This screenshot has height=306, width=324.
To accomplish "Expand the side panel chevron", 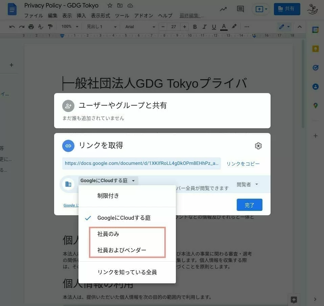I will [315, 299].
